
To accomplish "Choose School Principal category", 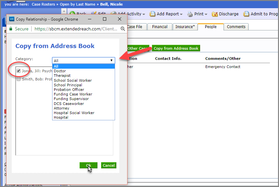I will [83, 85].
